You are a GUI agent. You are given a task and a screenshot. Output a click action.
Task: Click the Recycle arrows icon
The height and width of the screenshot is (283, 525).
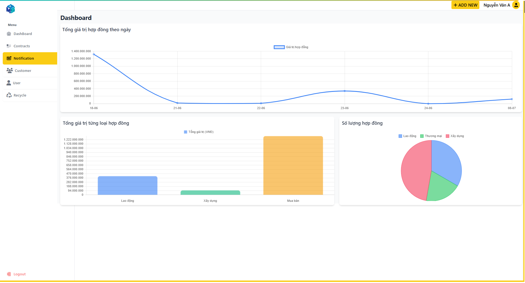pyautogui.click(x=9, y=95)
